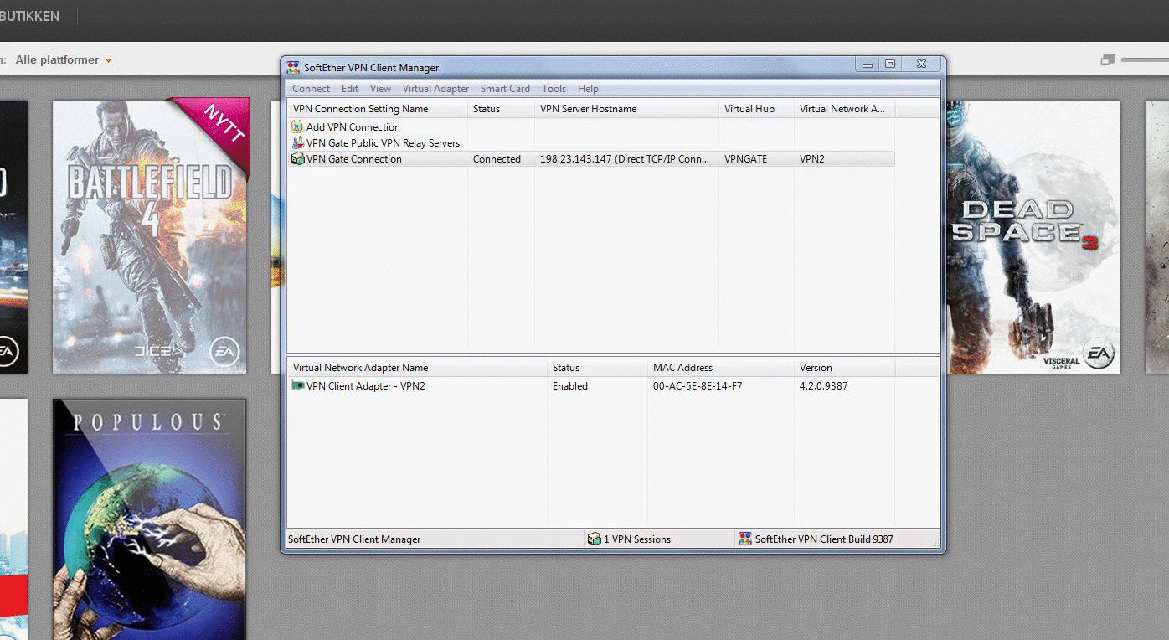Click the MAC address 00-AC-5E-8E-14-F7
The image size is (1169, 640).
698,386
